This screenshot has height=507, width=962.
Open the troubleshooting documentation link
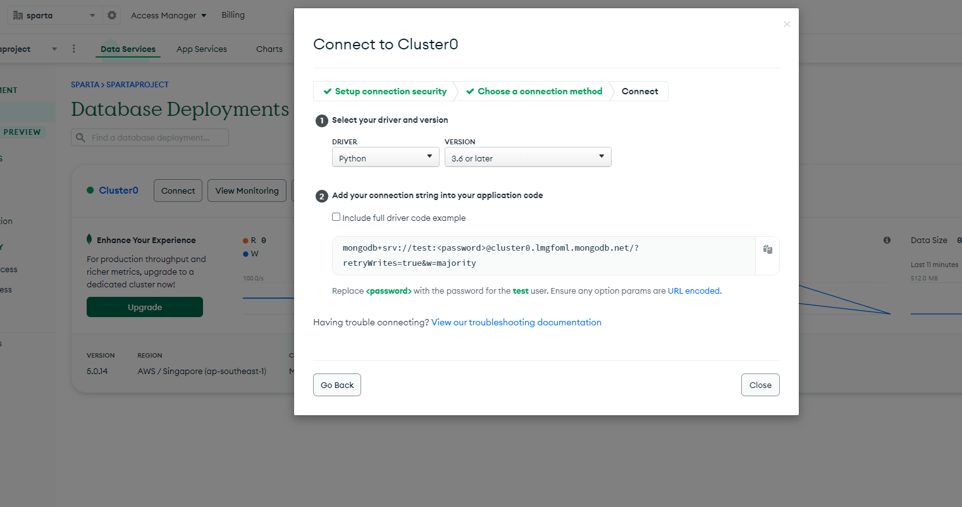point(516,322)
